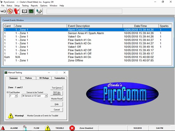
Task: Close the Manual Testing window
Action: click(x=65, y=72)
